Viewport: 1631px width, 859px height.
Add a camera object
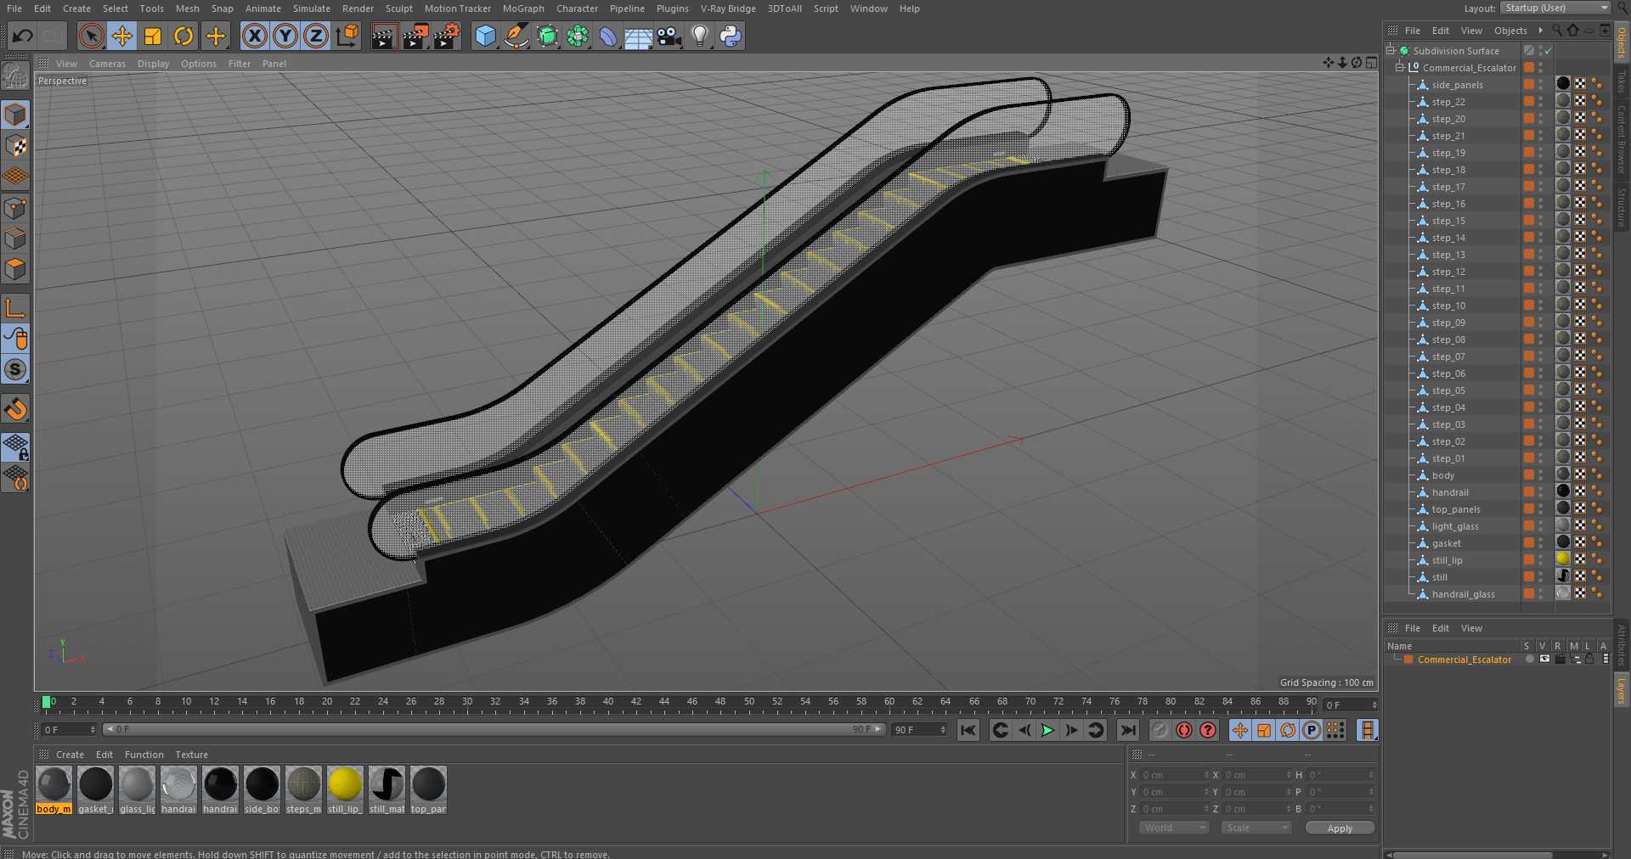pos(669,36)
